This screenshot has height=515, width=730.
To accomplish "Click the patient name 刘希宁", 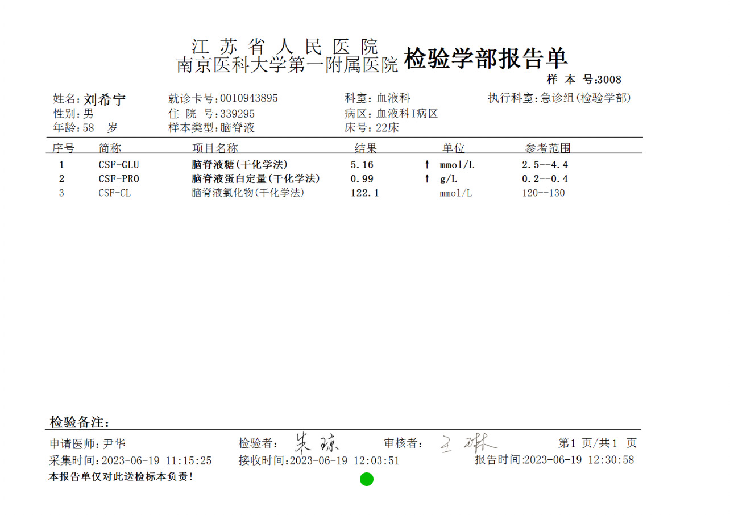I will [x=105, y=100].
